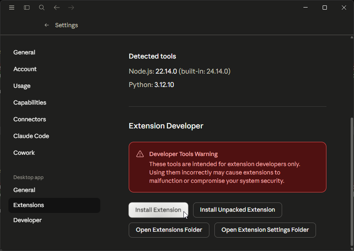Click Install Unpacked Extension
The image size is (354, 251).
[x=237, y=210]
